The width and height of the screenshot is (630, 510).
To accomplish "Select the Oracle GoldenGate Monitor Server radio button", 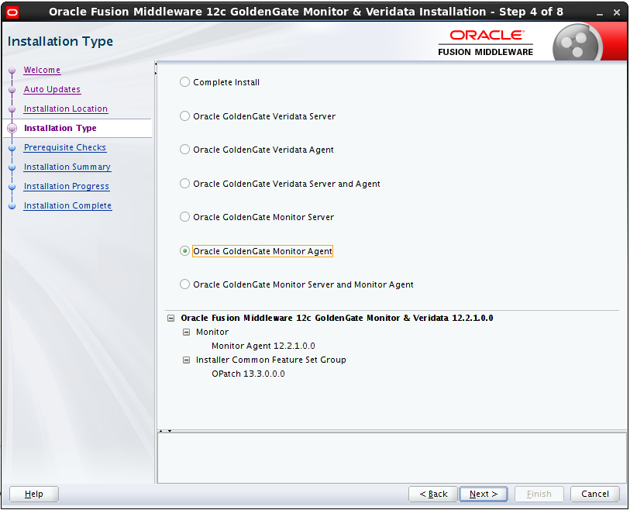I will 184,217.
